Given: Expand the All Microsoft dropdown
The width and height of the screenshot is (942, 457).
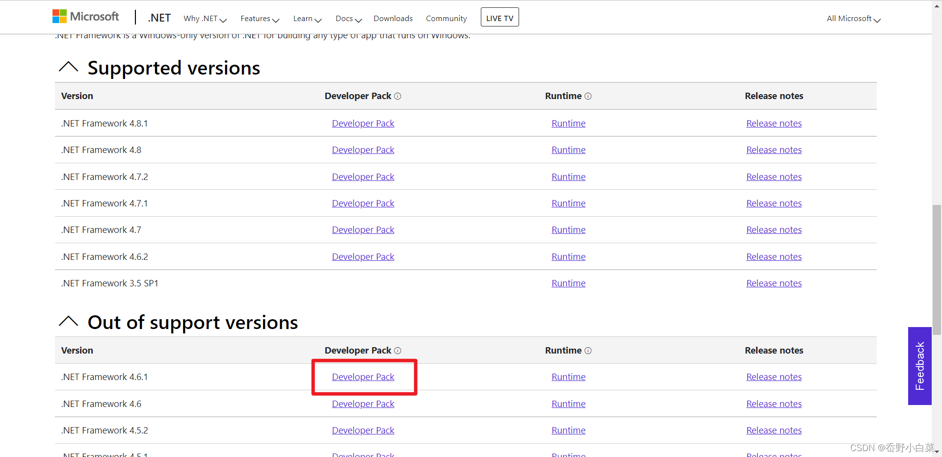Looking at the screenshot, I should tap(853, 18).
